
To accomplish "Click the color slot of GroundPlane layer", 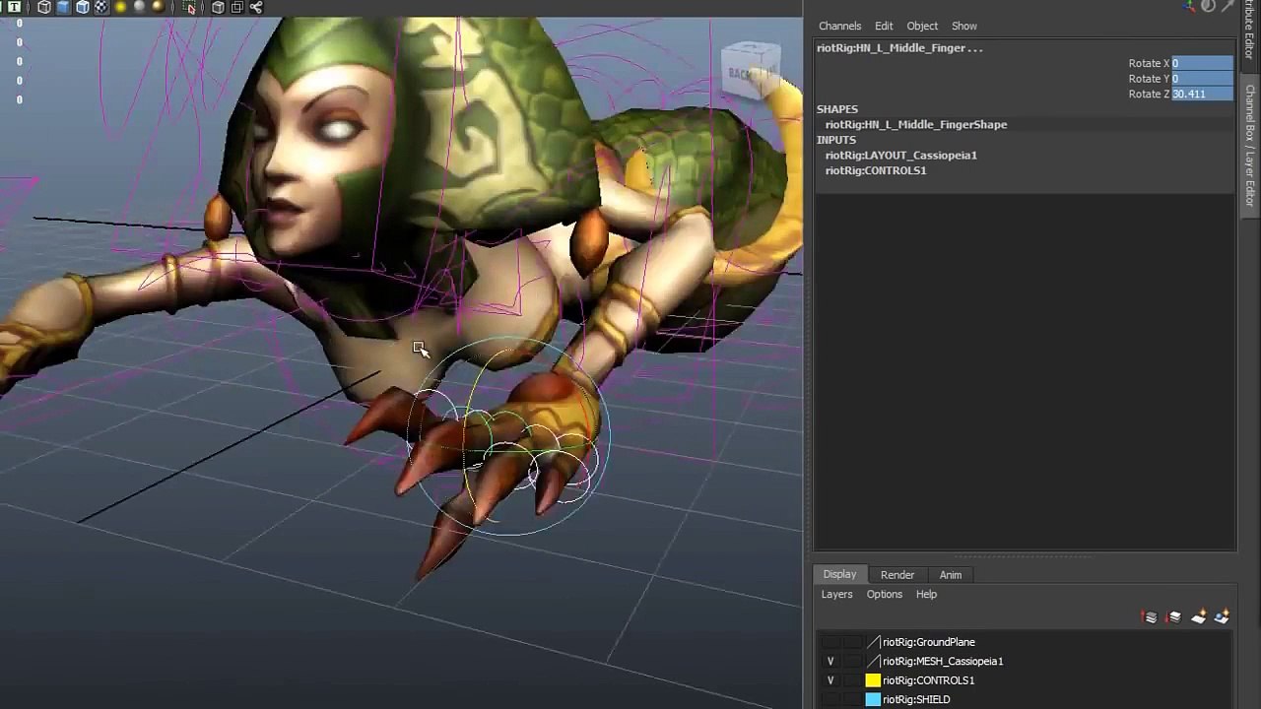I will tap(873, 642).
